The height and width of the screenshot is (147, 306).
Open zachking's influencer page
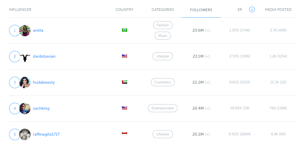[x=41, y=108]
